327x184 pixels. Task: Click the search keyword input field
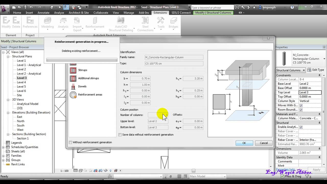[x=212, y=7]
